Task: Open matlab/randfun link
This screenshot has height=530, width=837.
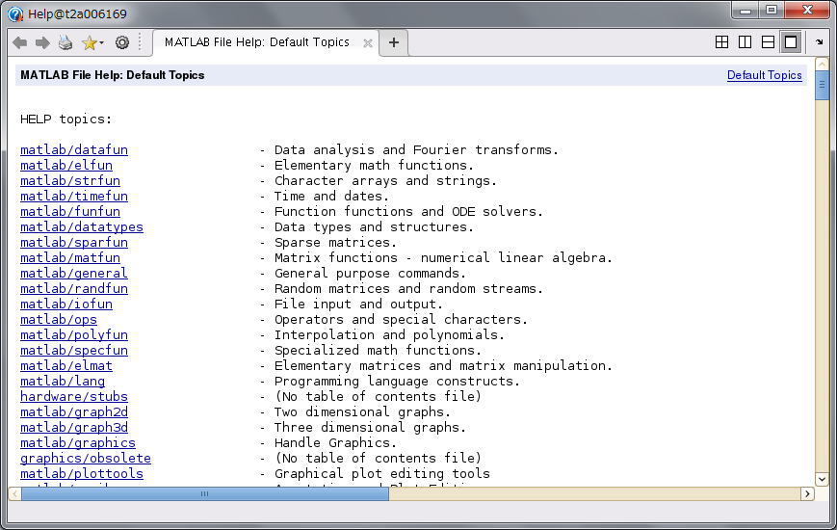Action: [74, 289]
